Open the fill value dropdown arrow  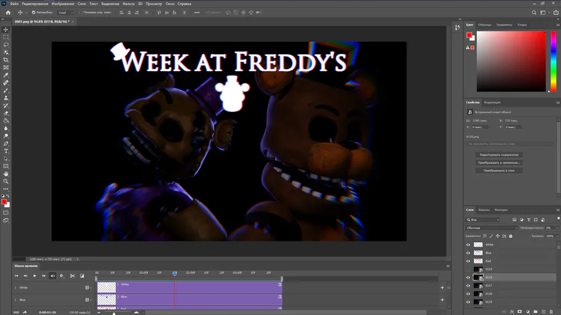(x=557, y=236)
